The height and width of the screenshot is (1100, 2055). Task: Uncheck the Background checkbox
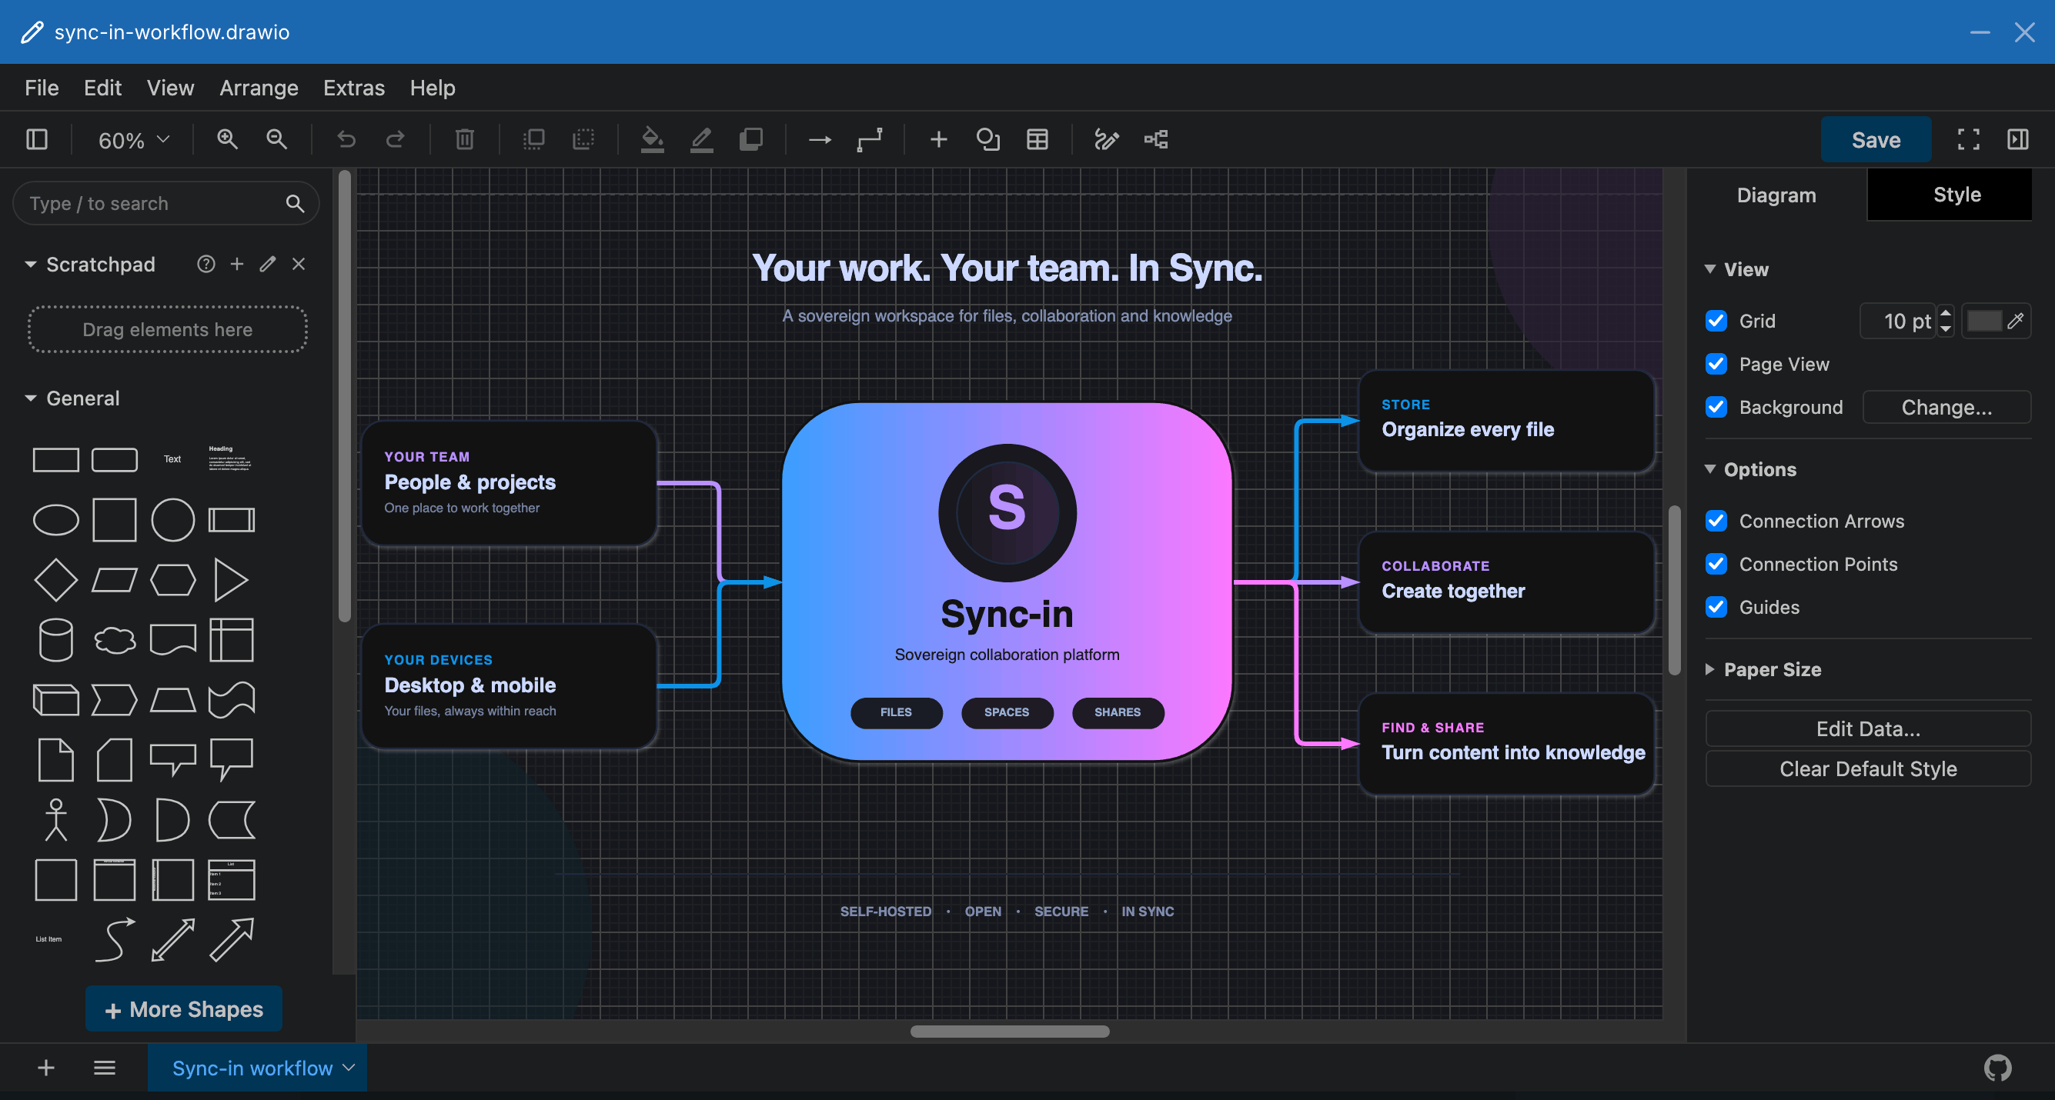coord(1716,406)
